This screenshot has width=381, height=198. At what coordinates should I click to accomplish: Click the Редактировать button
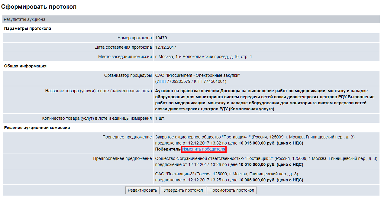click(142, 190)
